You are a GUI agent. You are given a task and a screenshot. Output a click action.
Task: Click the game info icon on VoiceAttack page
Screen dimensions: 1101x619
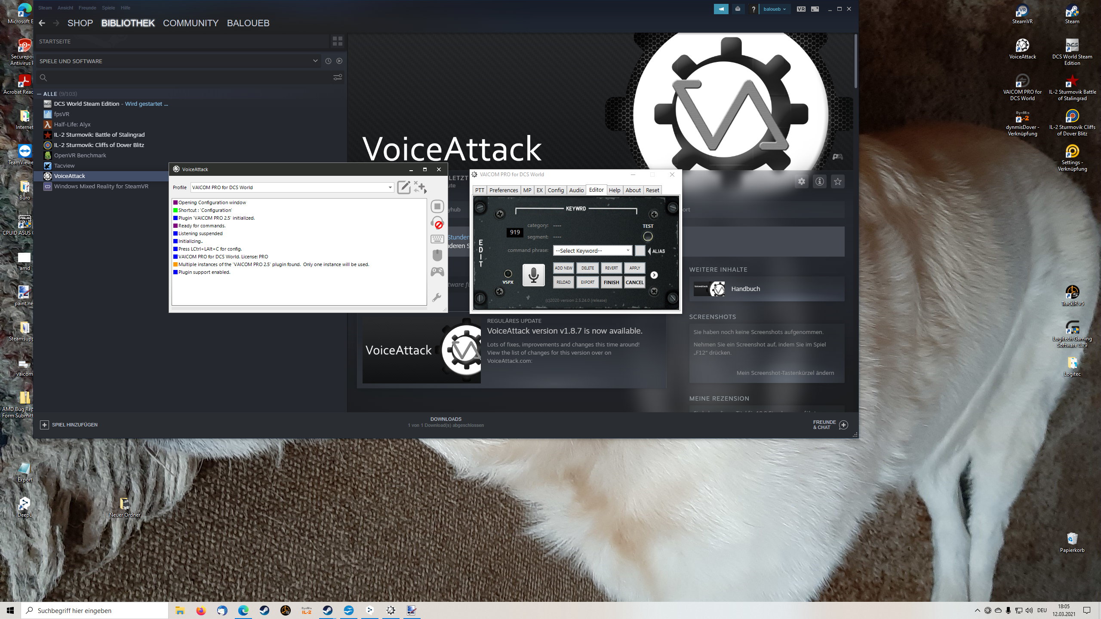pyautogui.click(x=820, y=182)
